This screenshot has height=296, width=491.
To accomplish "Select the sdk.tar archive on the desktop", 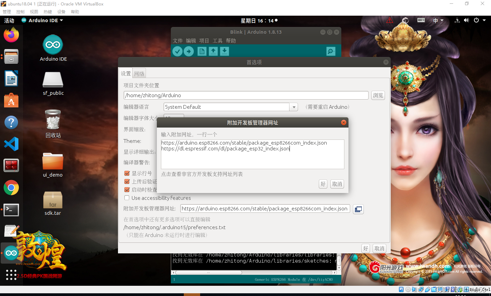I will 53,203.
